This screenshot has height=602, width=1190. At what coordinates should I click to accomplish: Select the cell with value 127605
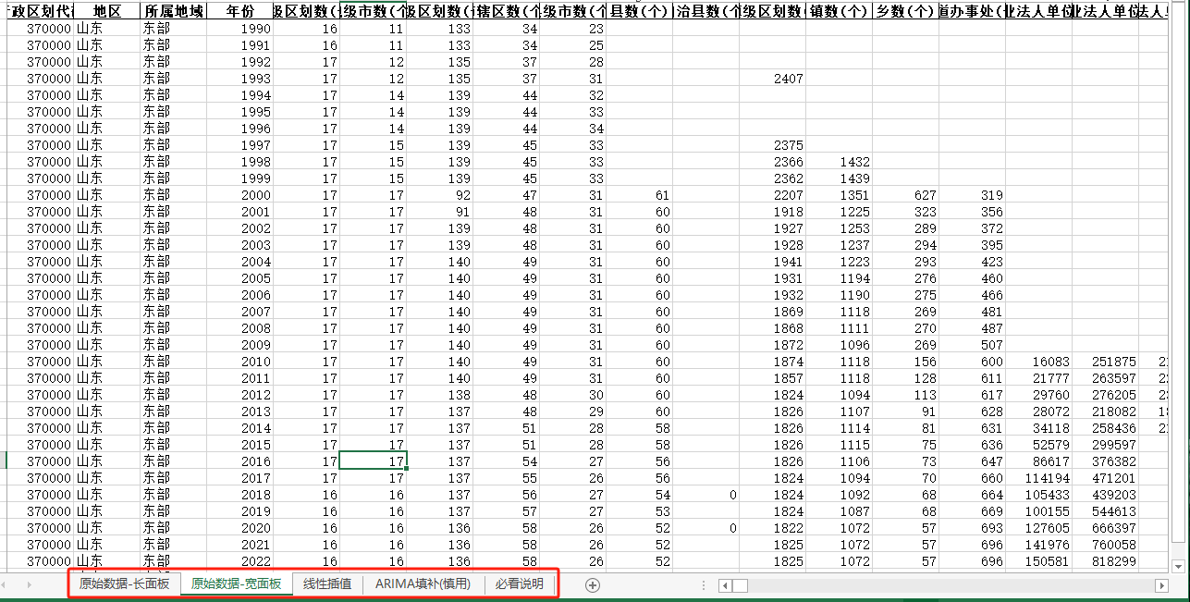pyautogui.click(x=1038, y=528)
